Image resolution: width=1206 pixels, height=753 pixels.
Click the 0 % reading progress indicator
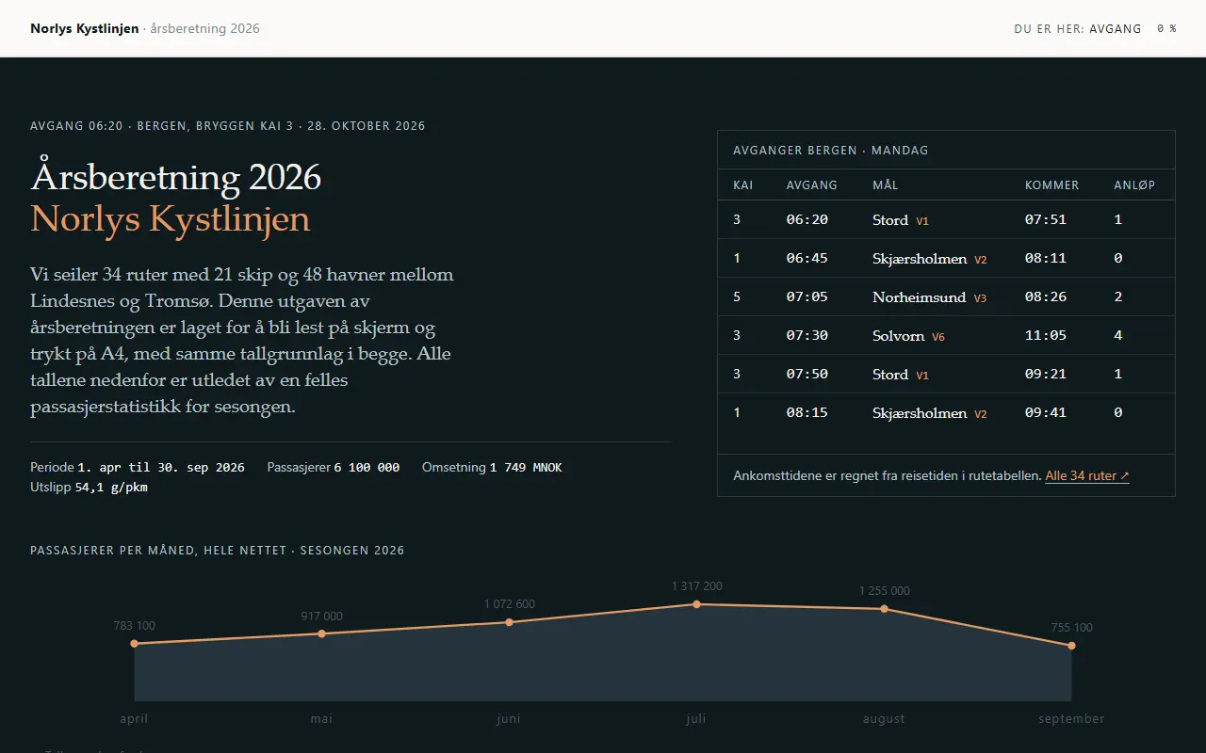[x=1166, y=28]
